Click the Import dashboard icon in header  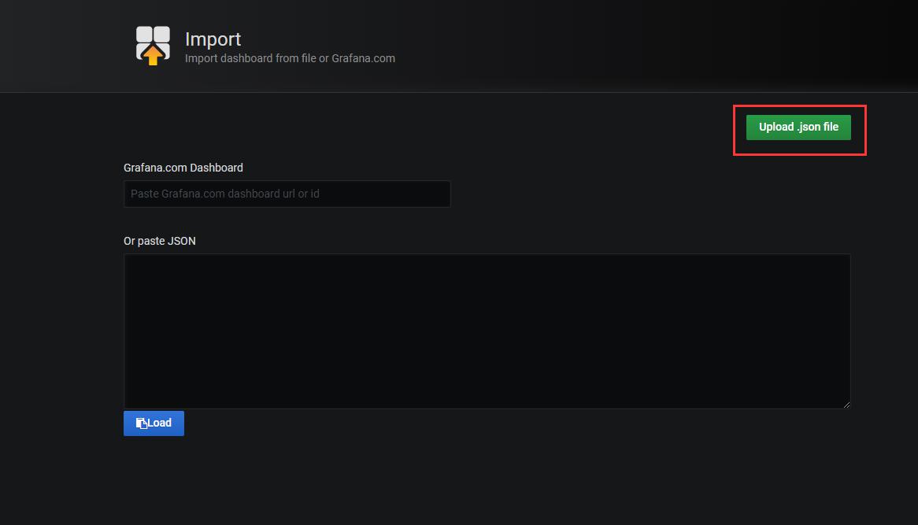click(153, 45)
